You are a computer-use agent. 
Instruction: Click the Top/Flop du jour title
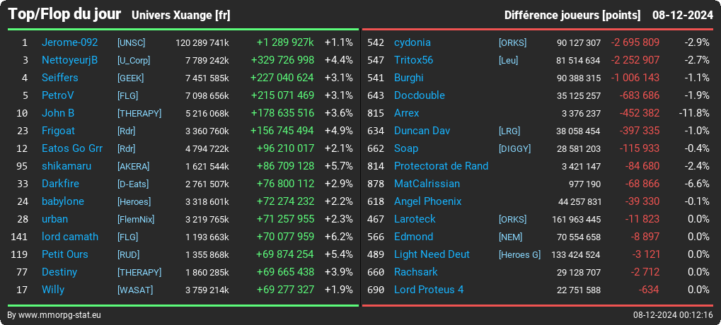65,14
